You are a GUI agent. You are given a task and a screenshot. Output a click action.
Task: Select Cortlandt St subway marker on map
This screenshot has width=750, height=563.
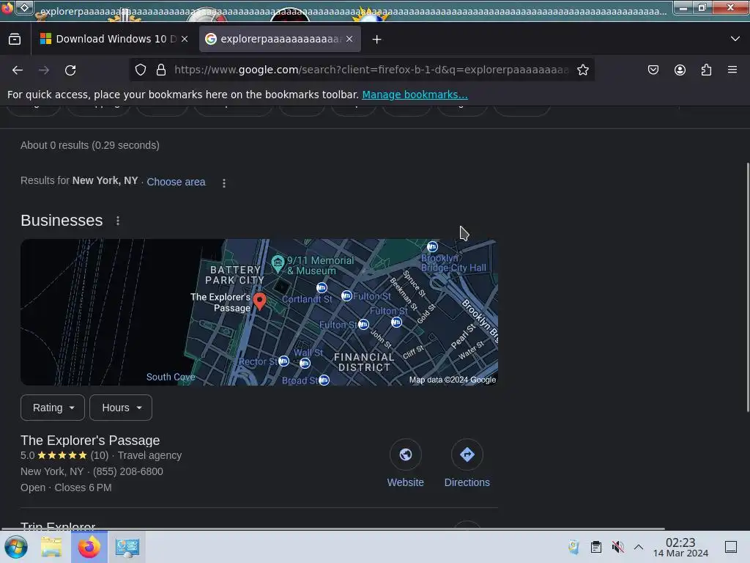(x=322, y=287)
